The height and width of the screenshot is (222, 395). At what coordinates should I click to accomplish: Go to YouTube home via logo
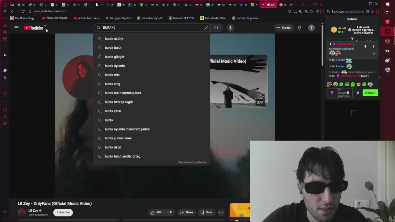point(34,28)
